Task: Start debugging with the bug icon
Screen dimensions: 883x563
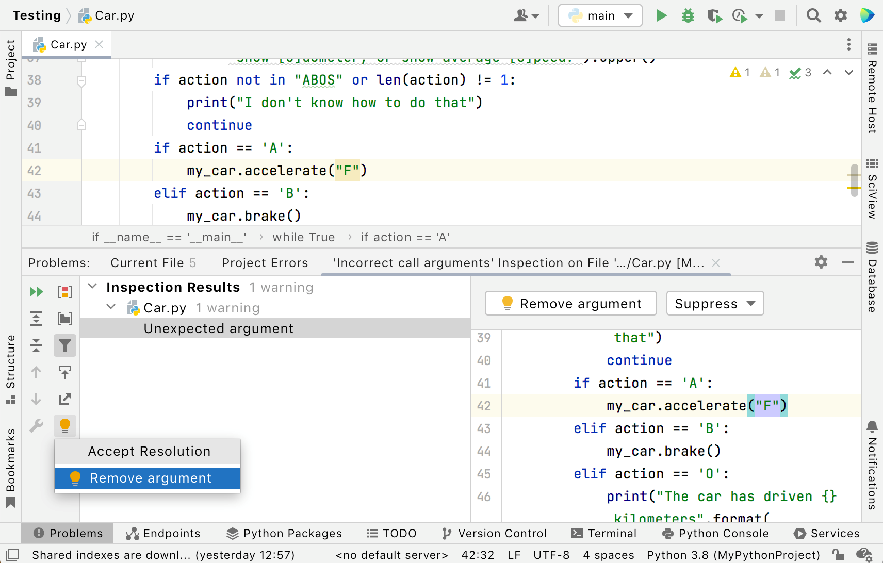Action: click(688, 15)
